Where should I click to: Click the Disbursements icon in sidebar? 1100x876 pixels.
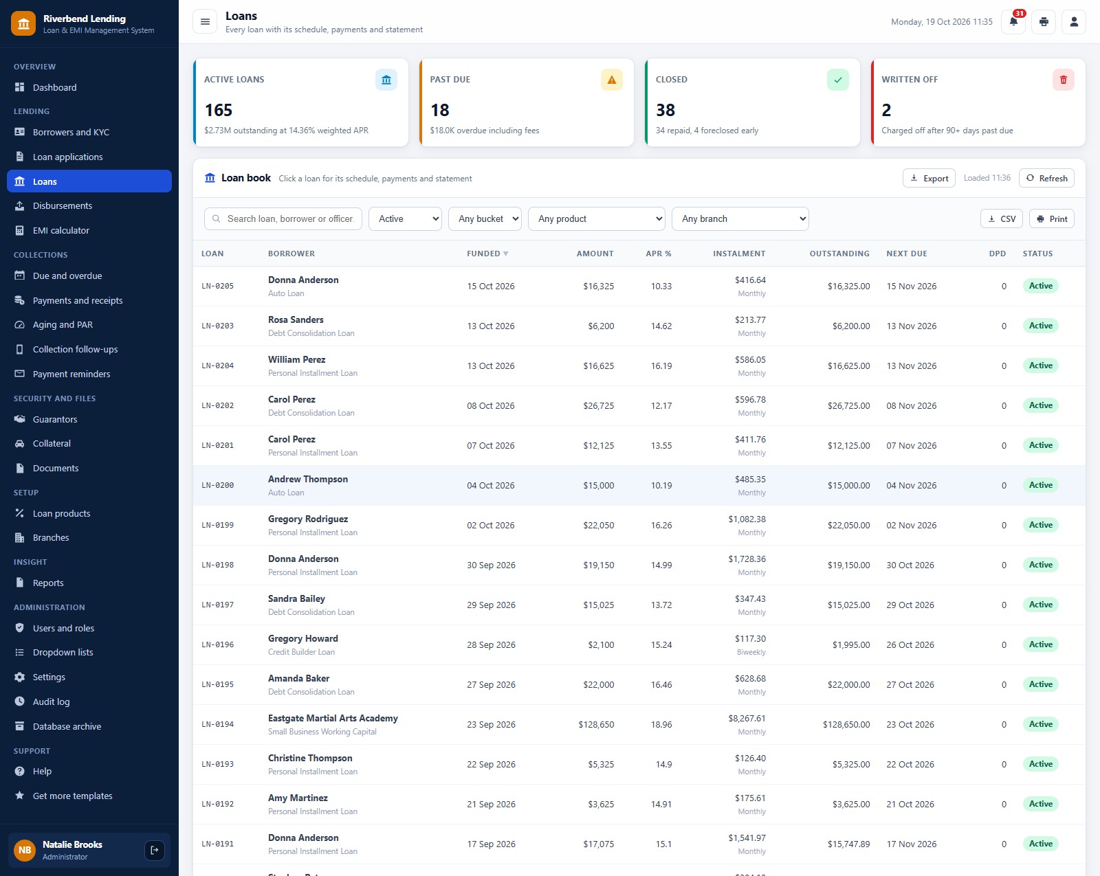(20, 205)
